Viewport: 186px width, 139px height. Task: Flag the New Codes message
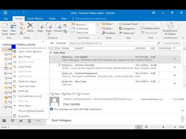[175, 84]
